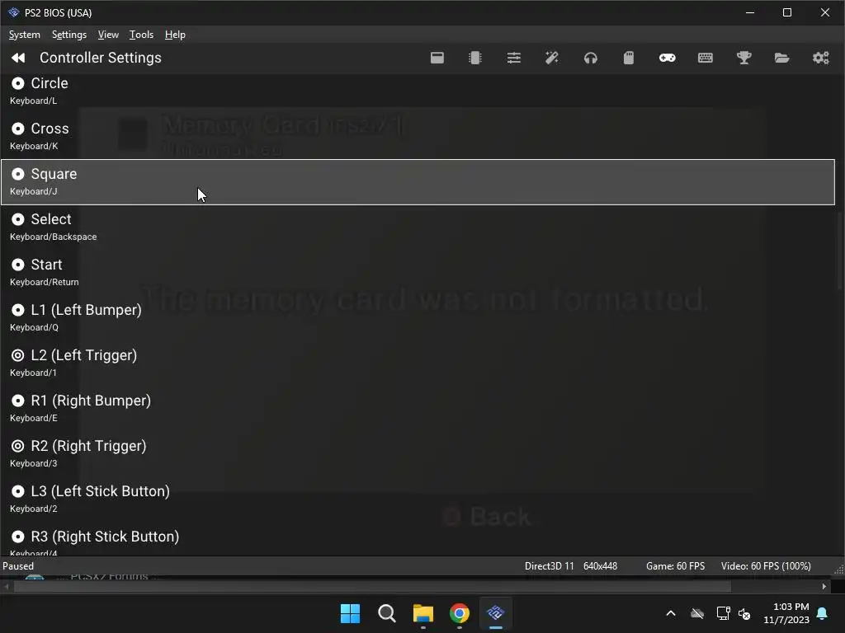Click the settings list vertical scrollbar
The height and width of the screenshot is (633, 845).
coord(839,253)
